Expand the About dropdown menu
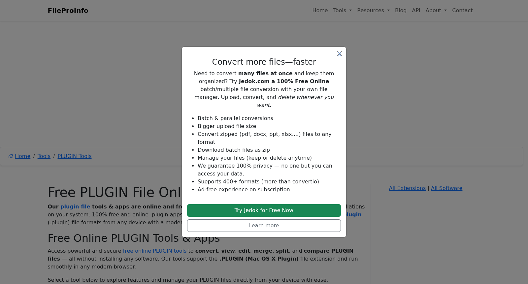Image resolution: width=528 pixels, height=284 pixels. (x=436, y=11)
